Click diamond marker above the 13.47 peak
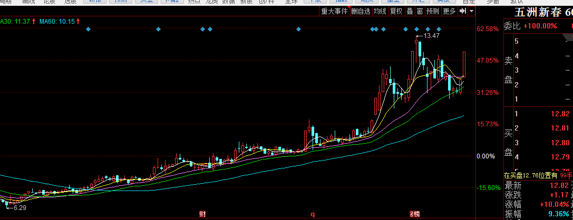Image resolution: width=573 pixels, height=220 pixels. tap(416, 29)
